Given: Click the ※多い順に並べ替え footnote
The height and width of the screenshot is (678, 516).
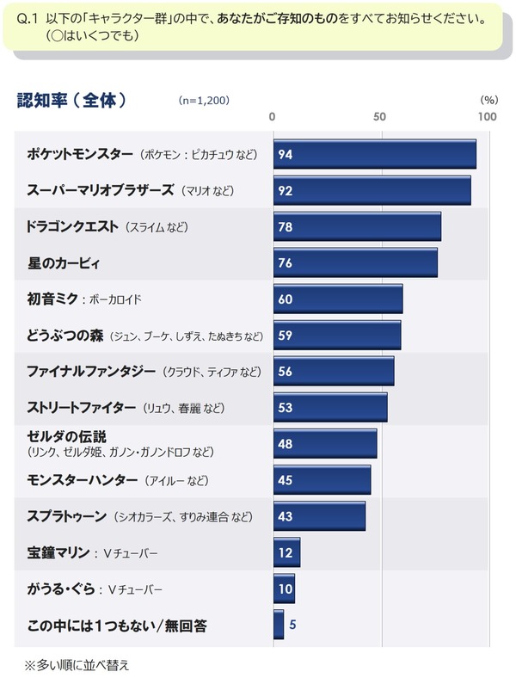Looking at the screenshot, I should click(x=77, y=665).
